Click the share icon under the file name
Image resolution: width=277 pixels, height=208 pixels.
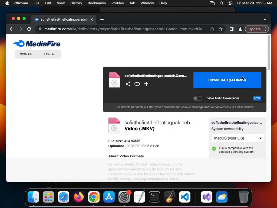[x=128, y=84]
